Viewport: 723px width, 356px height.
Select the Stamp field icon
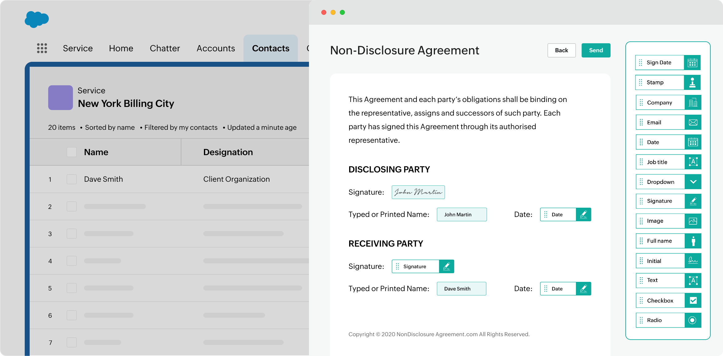click(692, 83)
